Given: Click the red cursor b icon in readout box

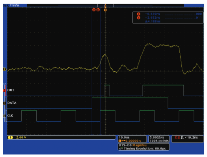Looking at the screenshot, I should click(x=138, y=18).
